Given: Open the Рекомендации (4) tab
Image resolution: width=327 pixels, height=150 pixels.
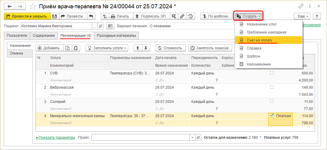Looking at the screenshot, I should pos(76,35).
